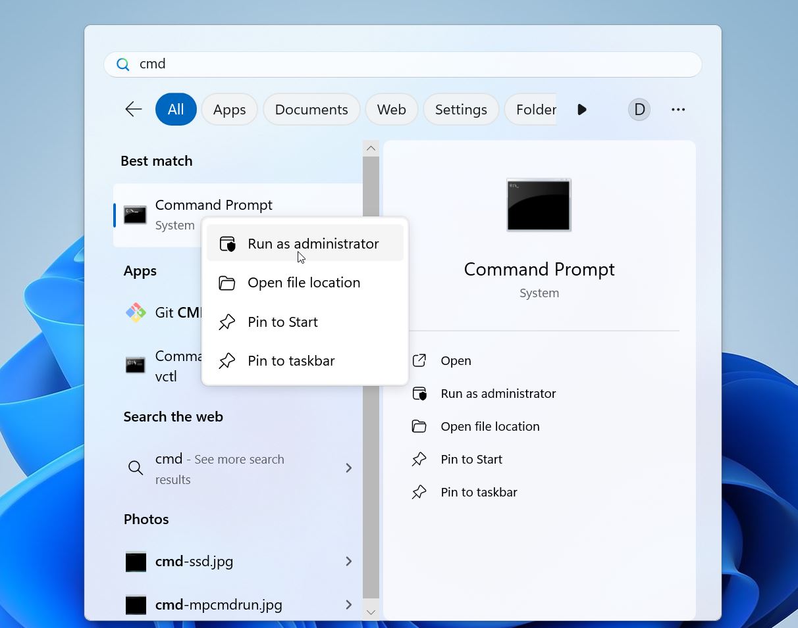
Task: Click the shield icon in context menu
Action: 227,244
